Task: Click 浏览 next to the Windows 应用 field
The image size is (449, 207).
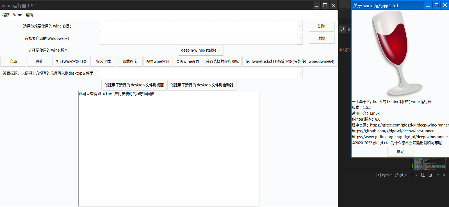Action: tap(322, 38)
